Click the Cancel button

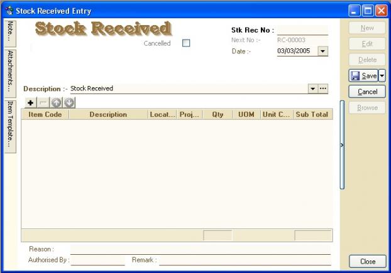(x=367, y=92)
